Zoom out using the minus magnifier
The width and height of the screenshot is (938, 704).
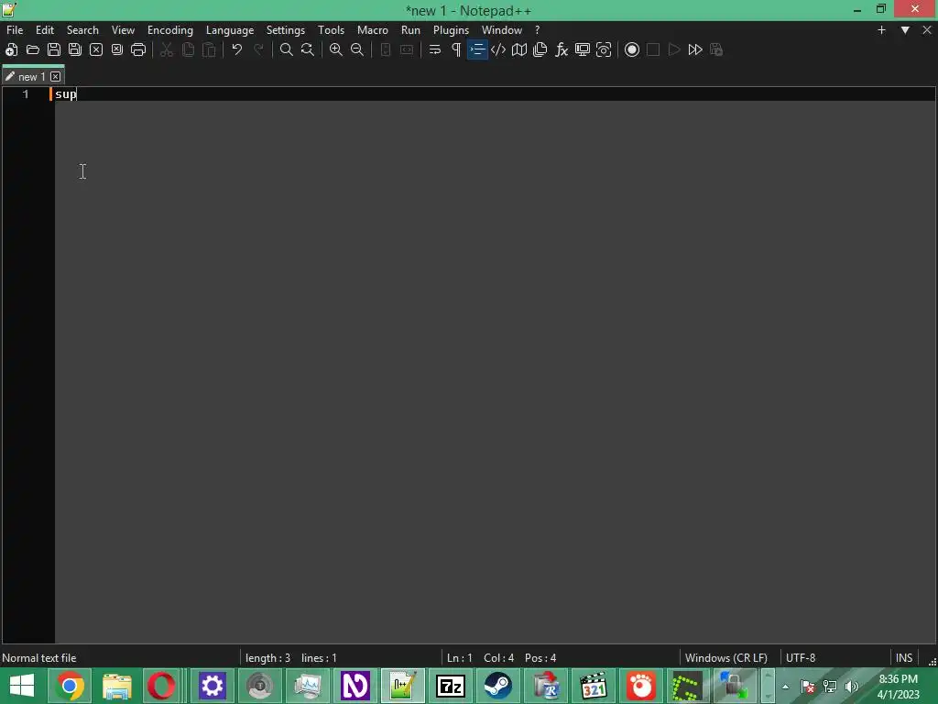pos(357,49)
